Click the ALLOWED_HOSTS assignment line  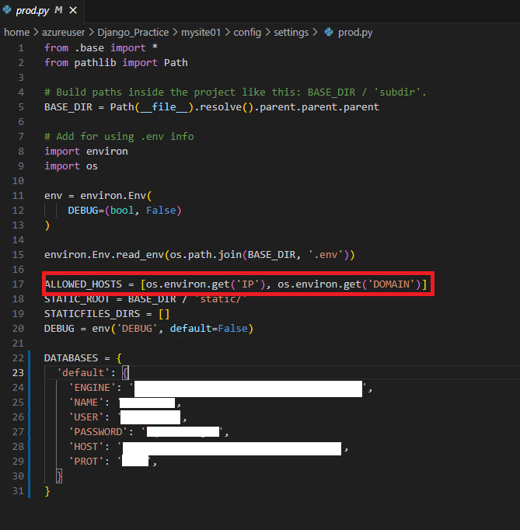[236, 284]
